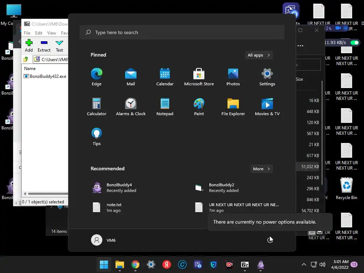Click the Extract button in 7-Zip
This screenshot has height=273, width=364.
click(44, 46)
